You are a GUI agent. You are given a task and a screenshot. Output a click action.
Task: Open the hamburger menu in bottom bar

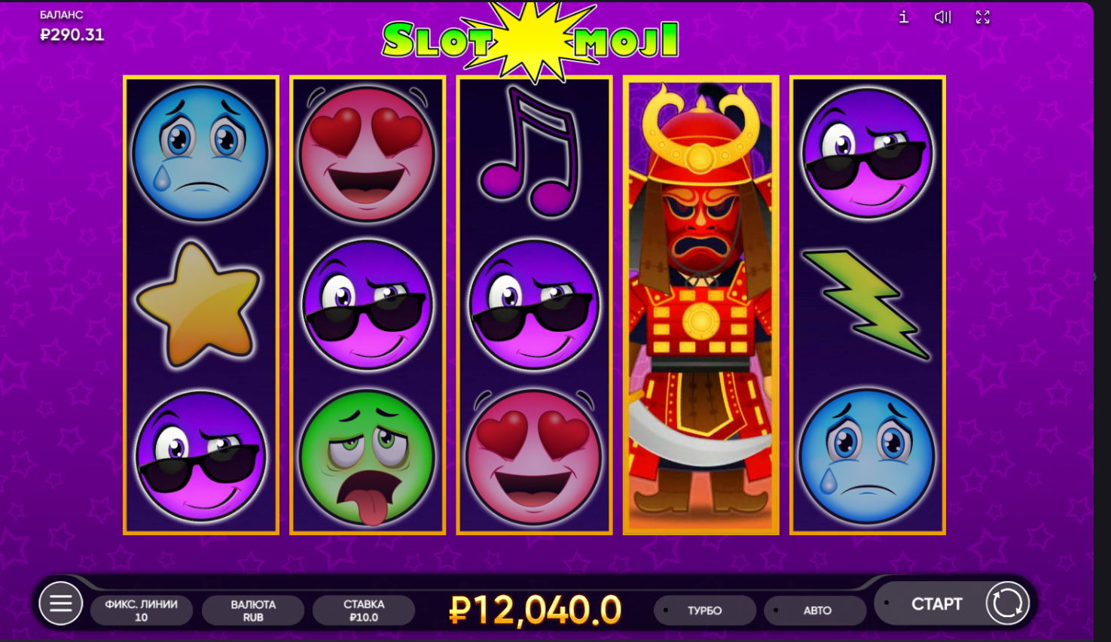coord(61,603)
